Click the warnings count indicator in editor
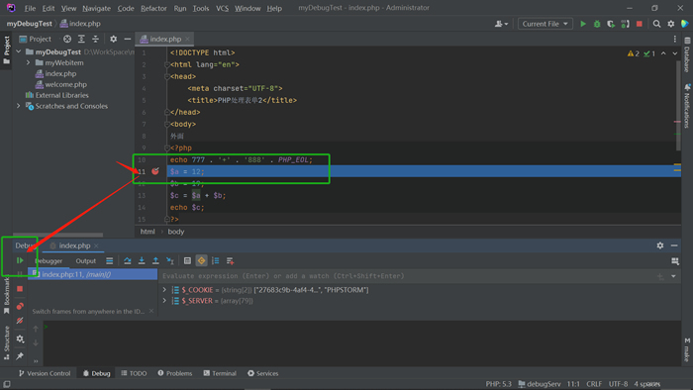The width and height of the screenshot is (693, 390). [634, 53]
